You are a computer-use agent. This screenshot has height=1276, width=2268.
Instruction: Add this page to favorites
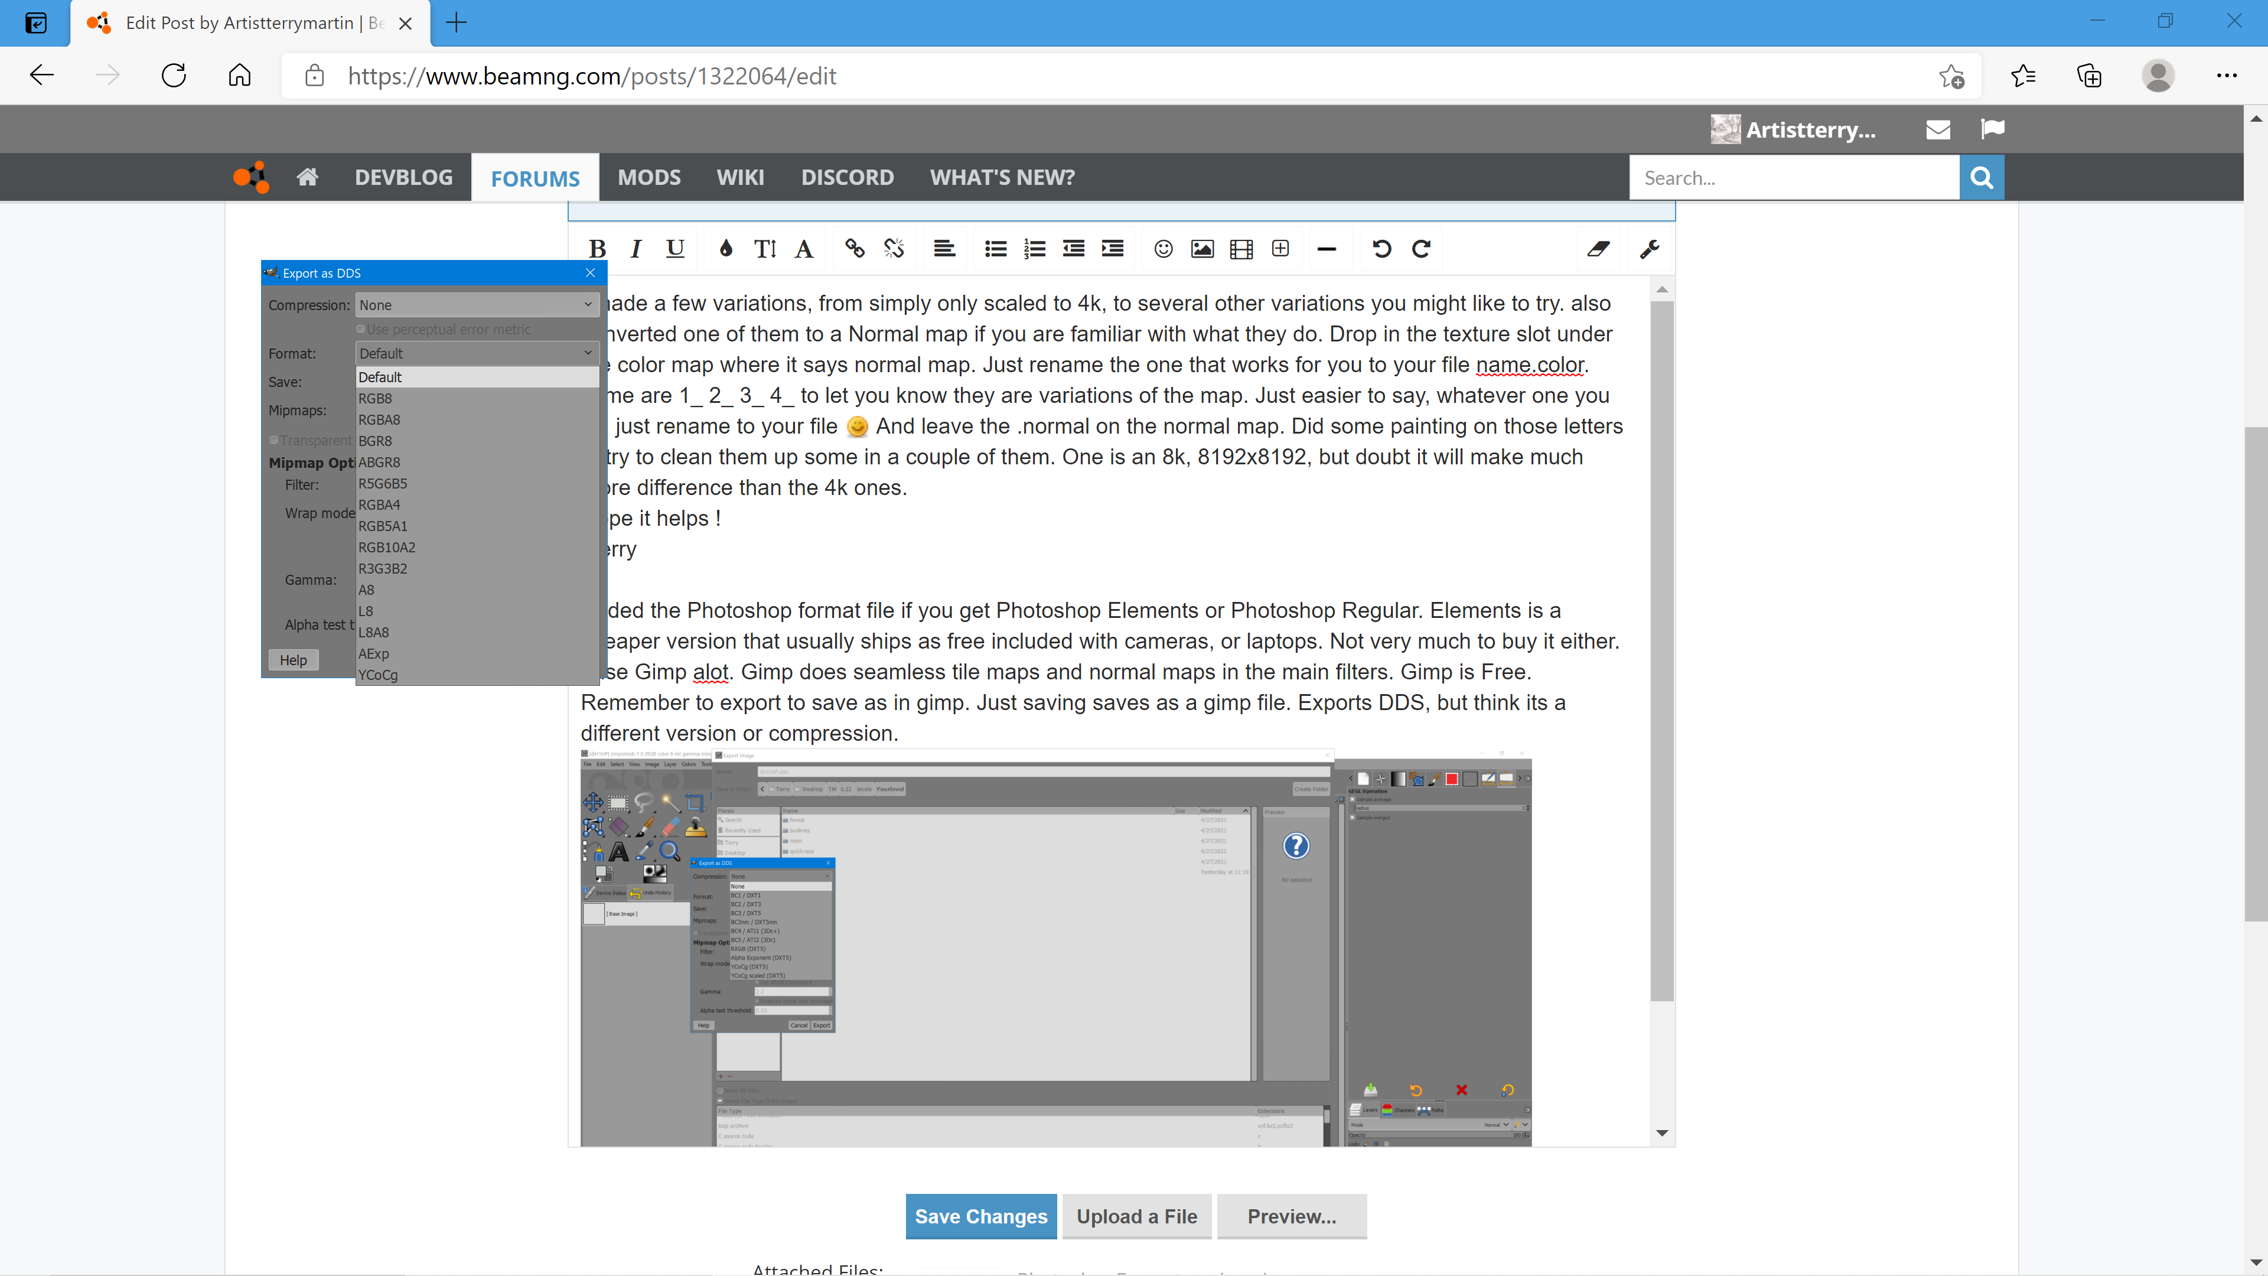[x=1951, y=77]
